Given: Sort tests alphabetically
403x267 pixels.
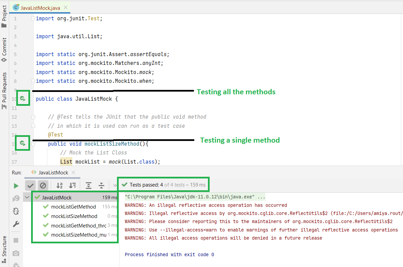Looking at the screenshot, I should 60,185.
